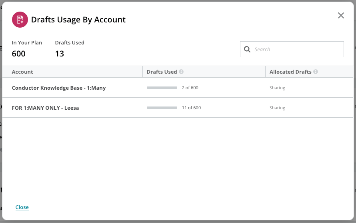This screenshot has height=223, width=356.
Task: Click the Close link at bottom
Action: pos(22,207)
